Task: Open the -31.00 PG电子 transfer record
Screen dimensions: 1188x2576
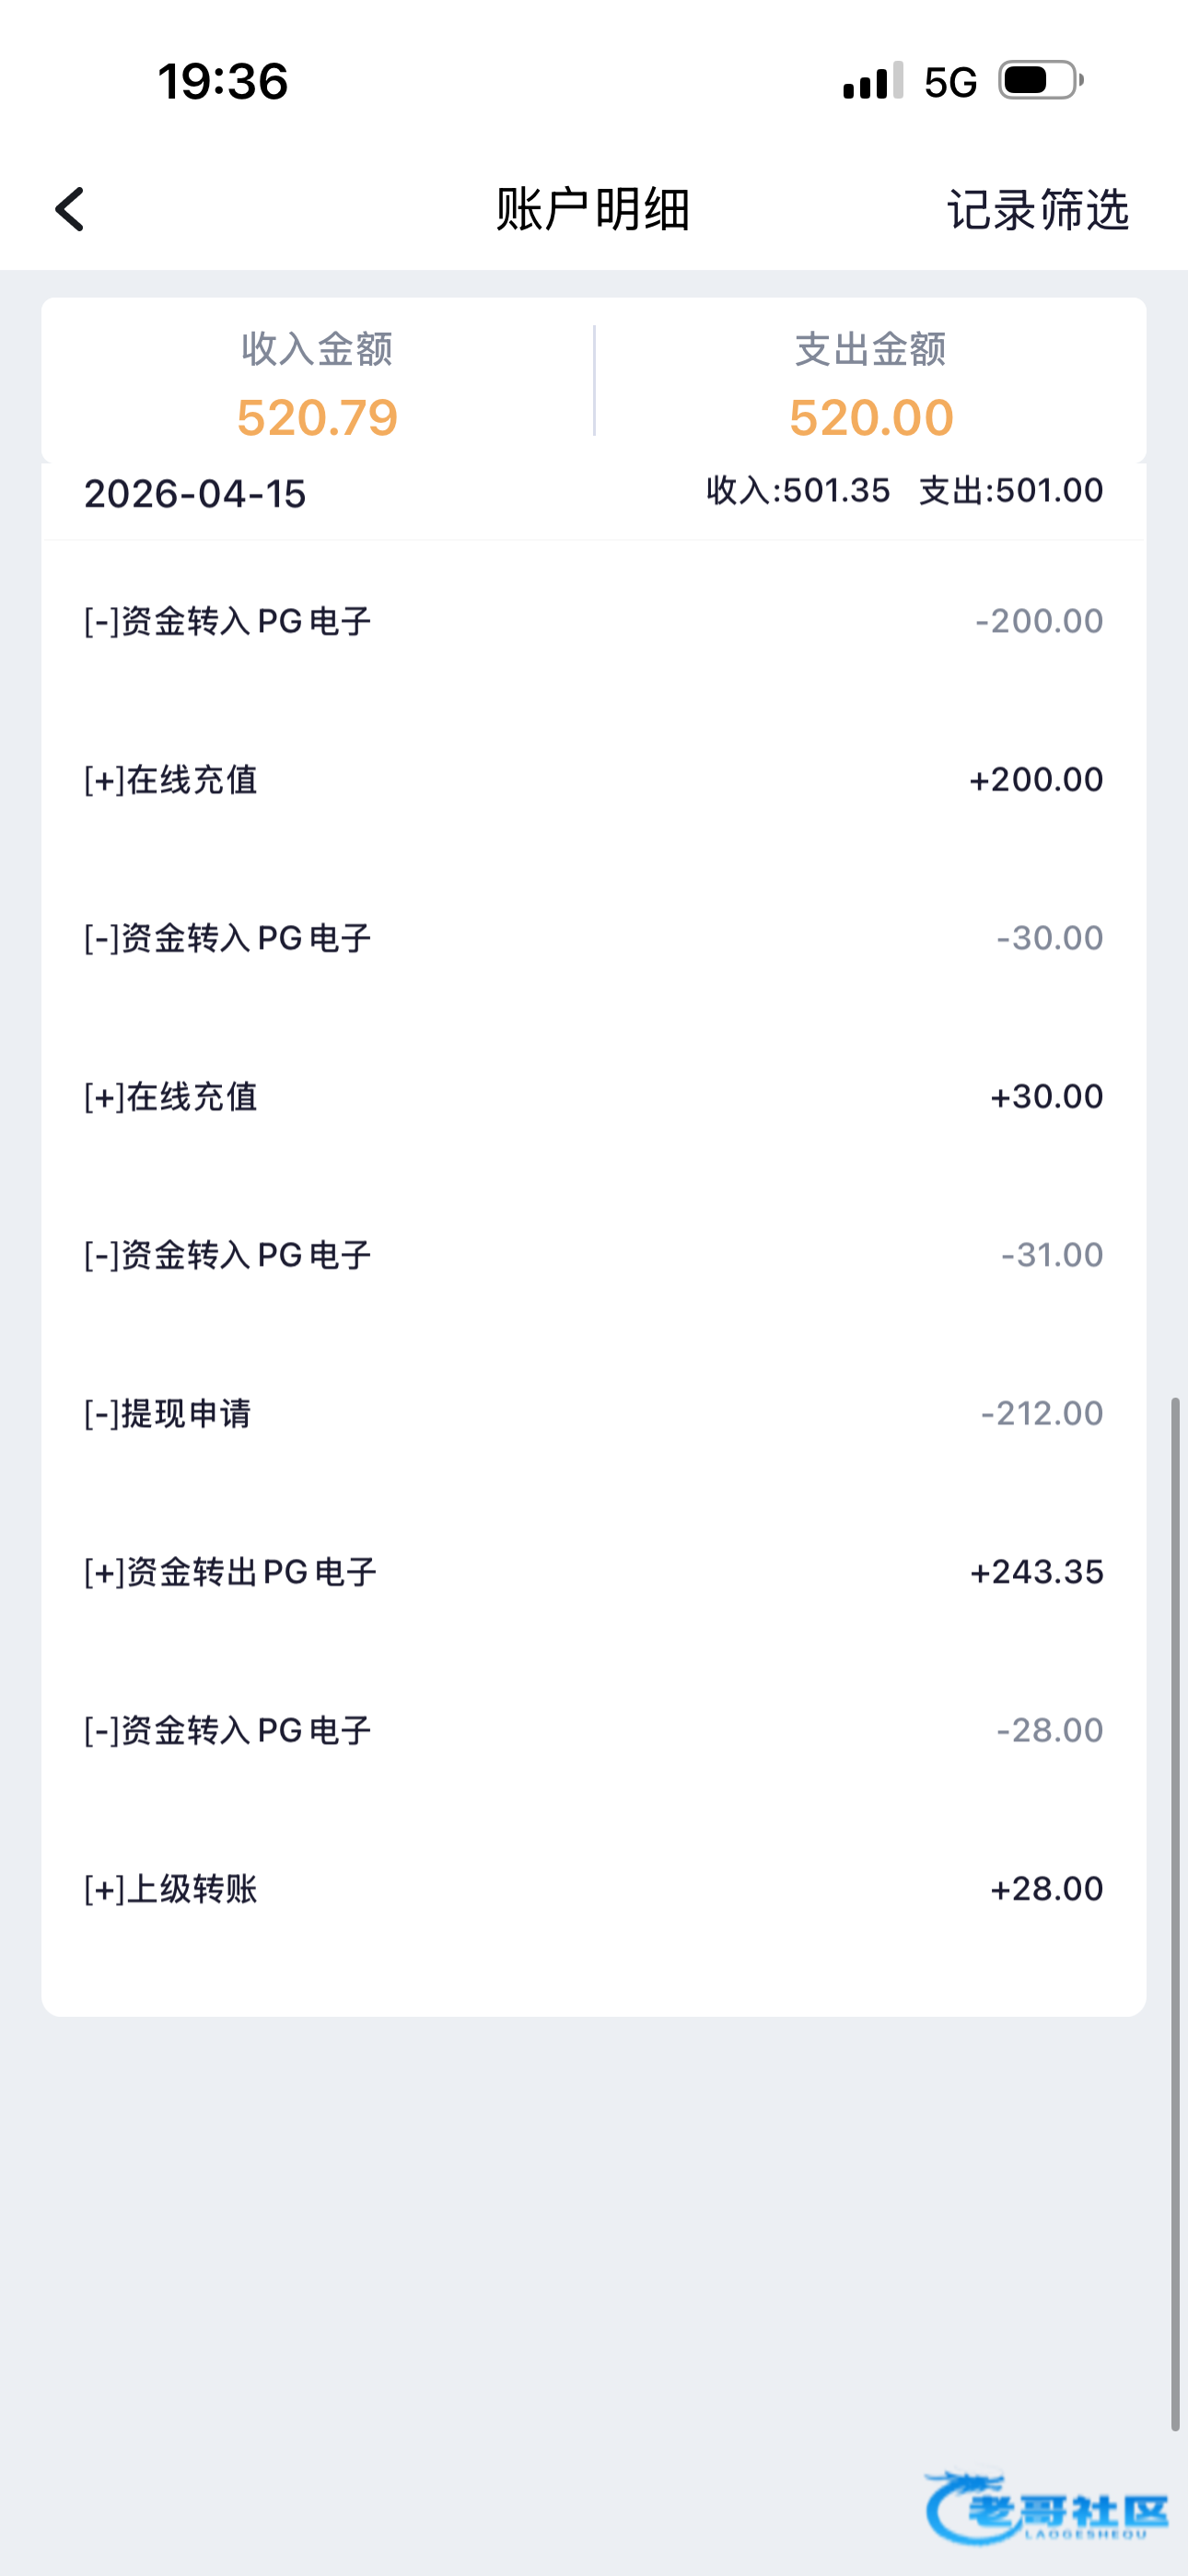Action: click(x=594, y=1255)
